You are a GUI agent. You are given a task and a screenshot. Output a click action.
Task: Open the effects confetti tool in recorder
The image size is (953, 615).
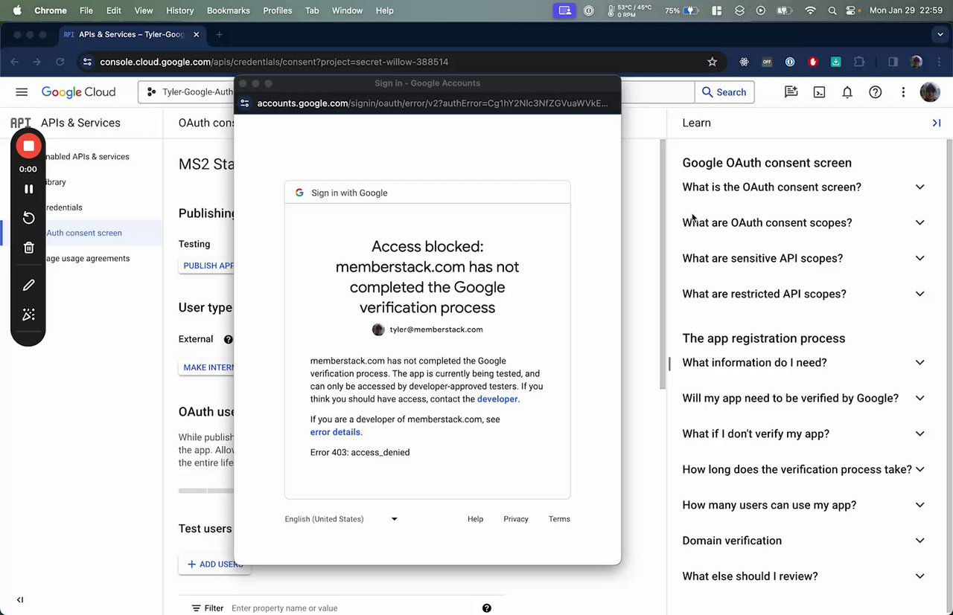point(28,315)
